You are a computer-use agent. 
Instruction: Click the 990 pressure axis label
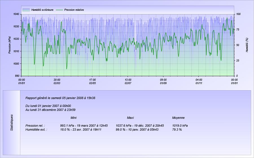(17, 76)
